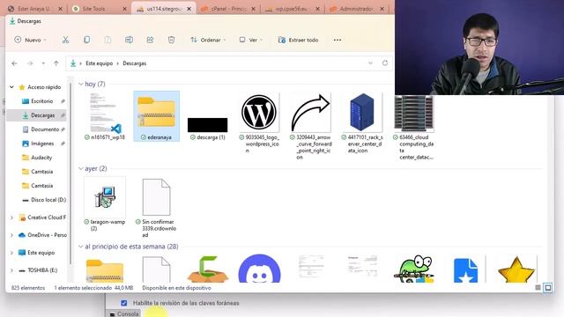Image resolution: width=564 pixels, height=317 pixels.
Task: Open Escritorio in sidebar
Action: (41, 101)
